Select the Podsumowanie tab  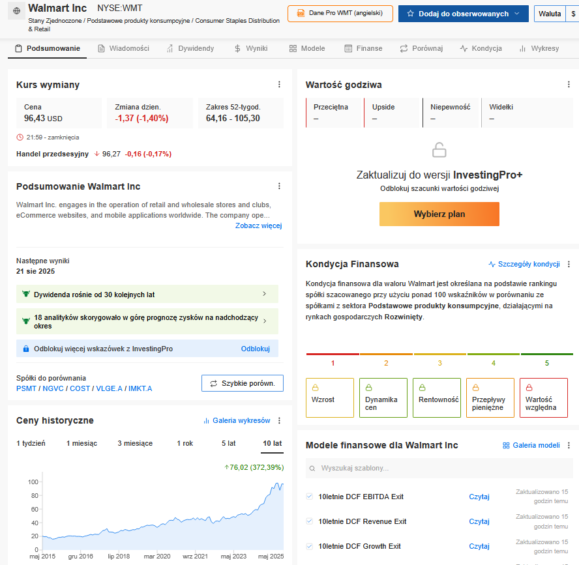[x=47, y=48]
